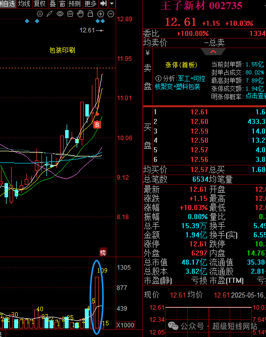266x337 pixels.
Task: Click the 预测 toolbar button
Action: [74, 4]
